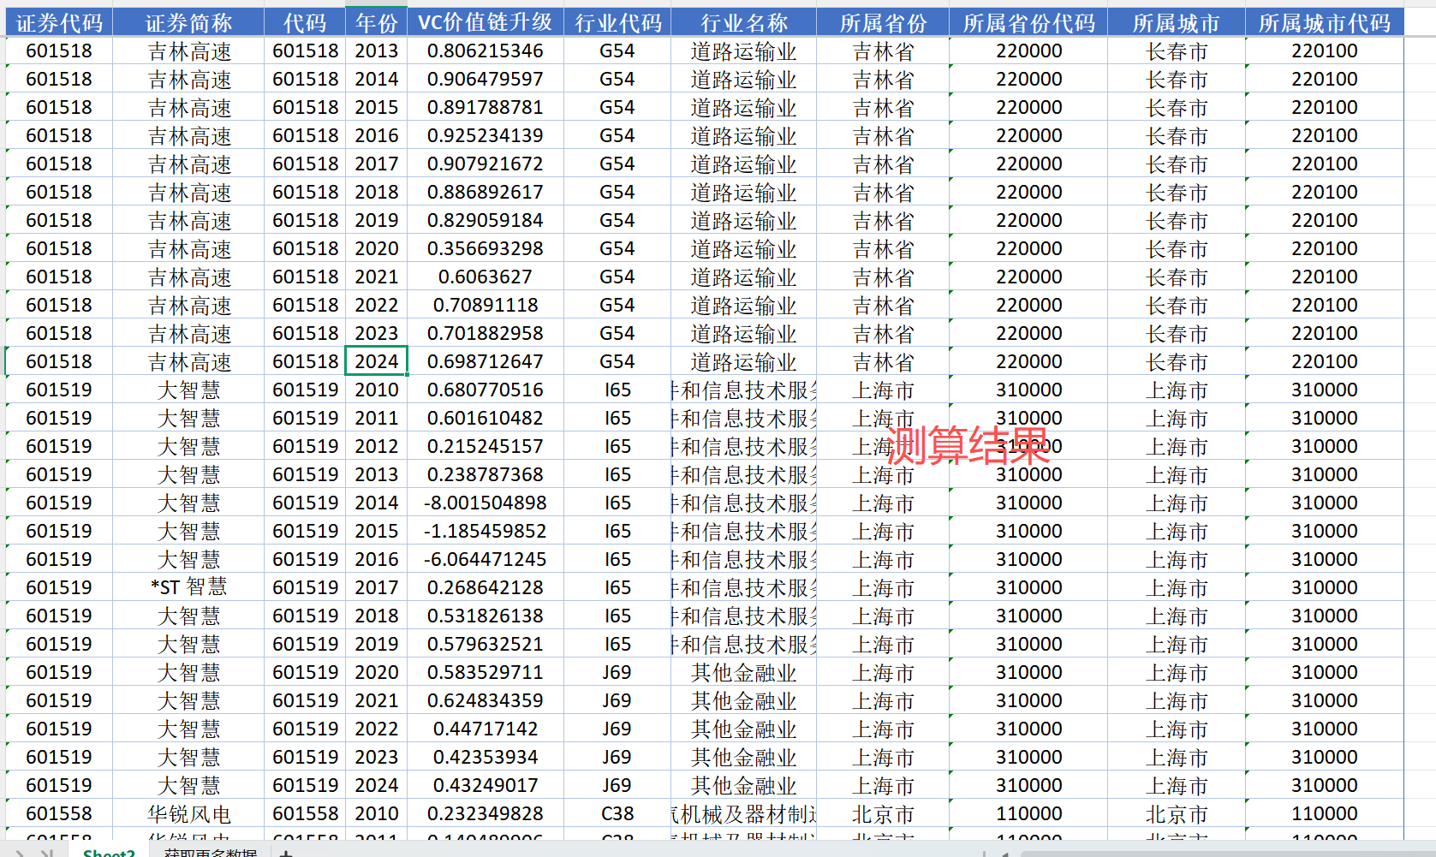
Task: Click G54 code in the 吉林高速 2016 row
Action: (617, 136)
